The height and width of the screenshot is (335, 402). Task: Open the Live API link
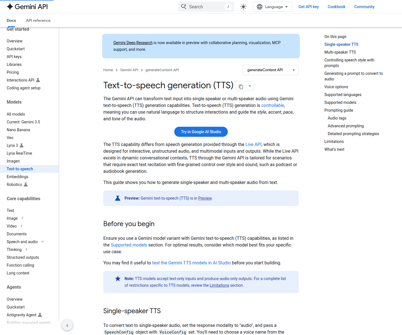pos(253,144)
